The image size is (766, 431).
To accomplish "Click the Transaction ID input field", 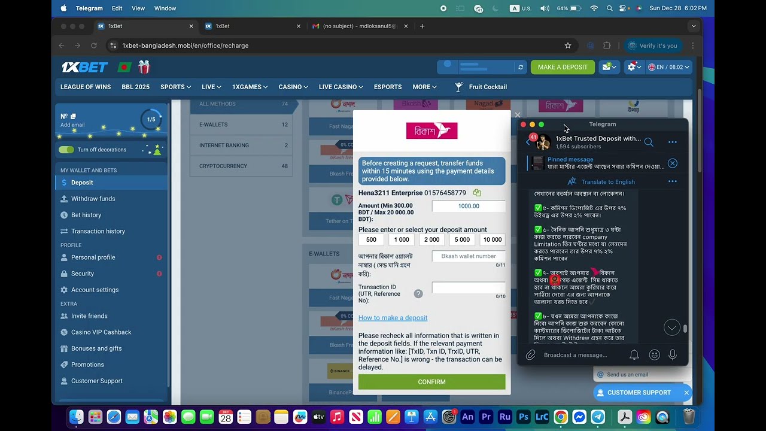I will pos(469,288).
